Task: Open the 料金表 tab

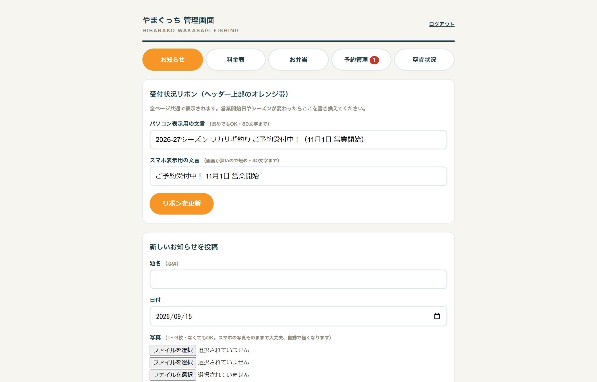Action: click(x=235, y=60)
